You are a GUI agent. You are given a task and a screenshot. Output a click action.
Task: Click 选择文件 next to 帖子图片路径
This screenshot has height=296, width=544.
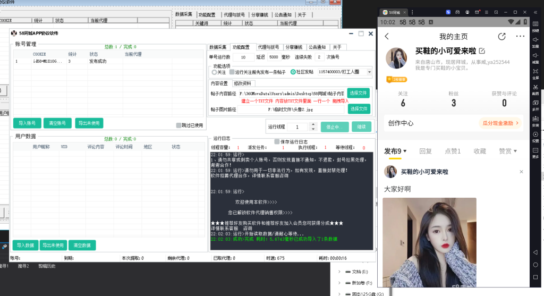point(358,109)
